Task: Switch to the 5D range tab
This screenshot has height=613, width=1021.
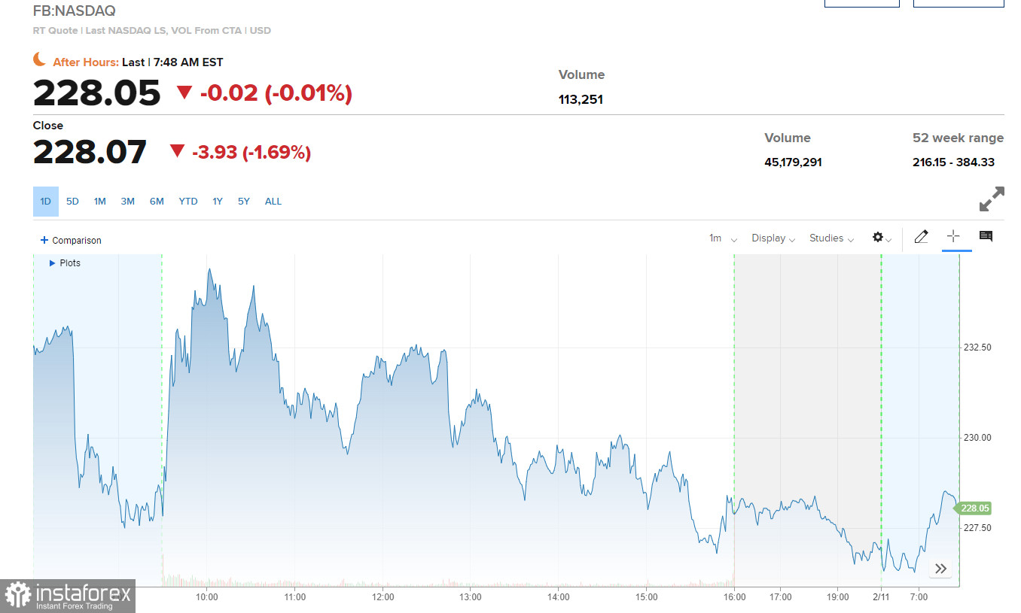Action: pyautogui.click(x=72, y=202)
